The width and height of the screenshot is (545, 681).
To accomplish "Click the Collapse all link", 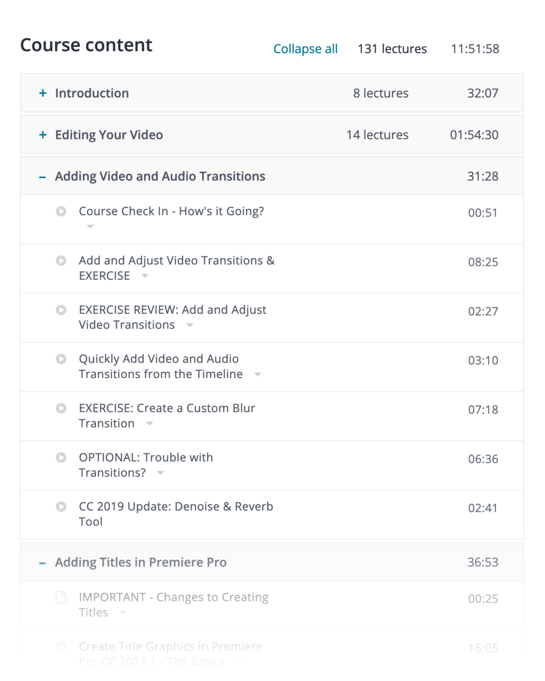I will pyautogui.click(x=305, y=49).
